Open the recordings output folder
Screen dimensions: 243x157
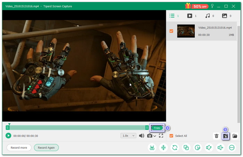coord(235,136)
